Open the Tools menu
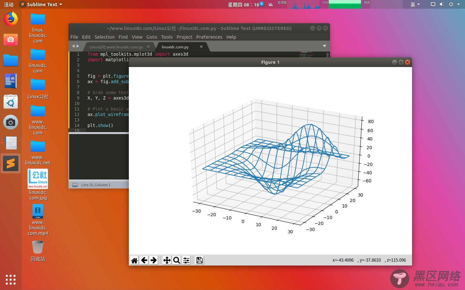 (167, 37)
